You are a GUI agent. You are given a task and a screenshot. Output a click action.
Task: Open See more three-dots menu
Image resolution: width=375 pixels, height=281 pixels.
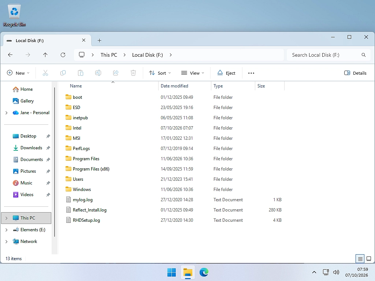(251, 73)
